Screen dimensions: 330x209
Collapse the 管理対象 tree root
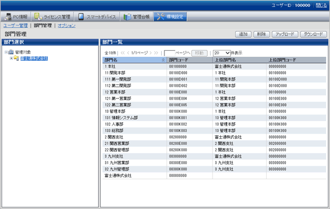click(6, 52)
